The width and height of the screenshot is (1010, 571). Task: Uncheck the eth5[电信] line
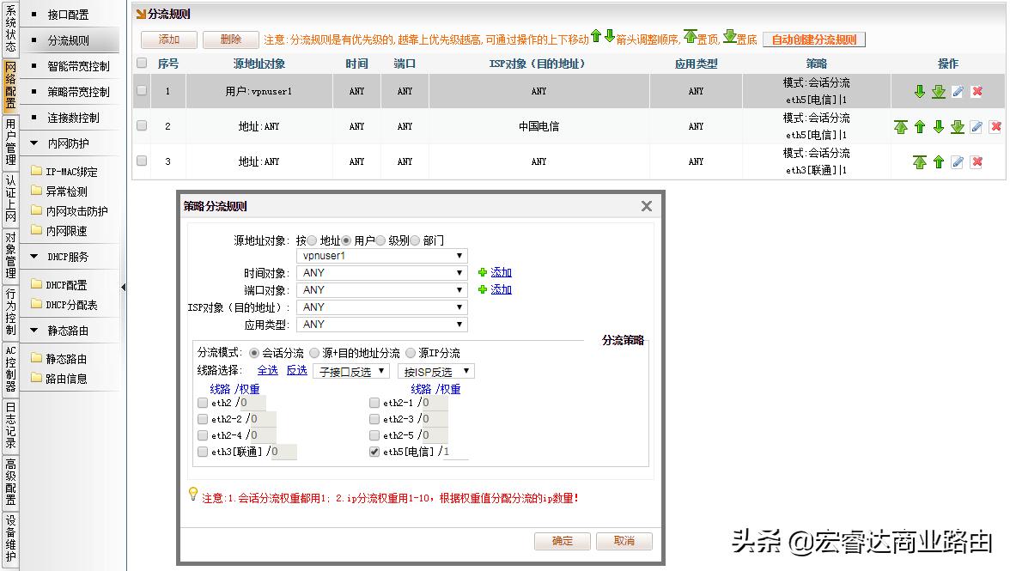coord(374,450)
